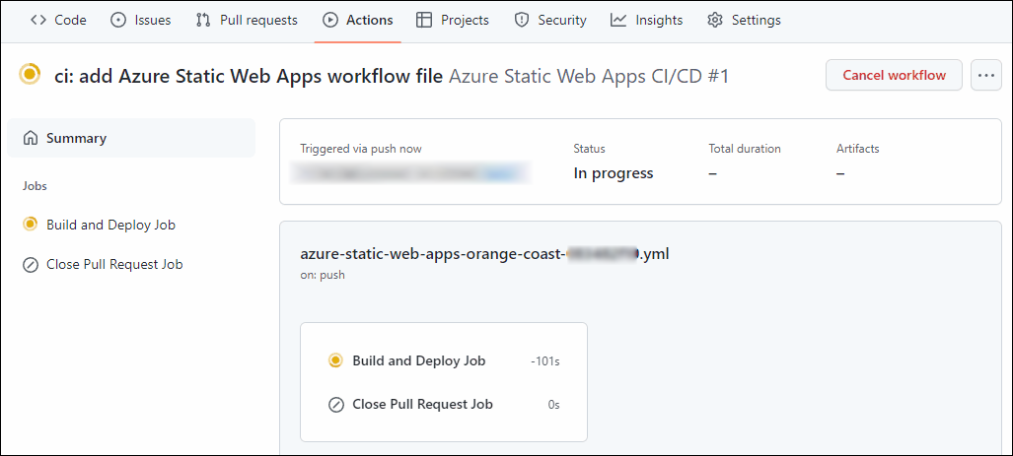Image resolution: width=1013 pixels, height=456 pixels.
Task: Open the Security tab
Action: [x=549, y=21]
